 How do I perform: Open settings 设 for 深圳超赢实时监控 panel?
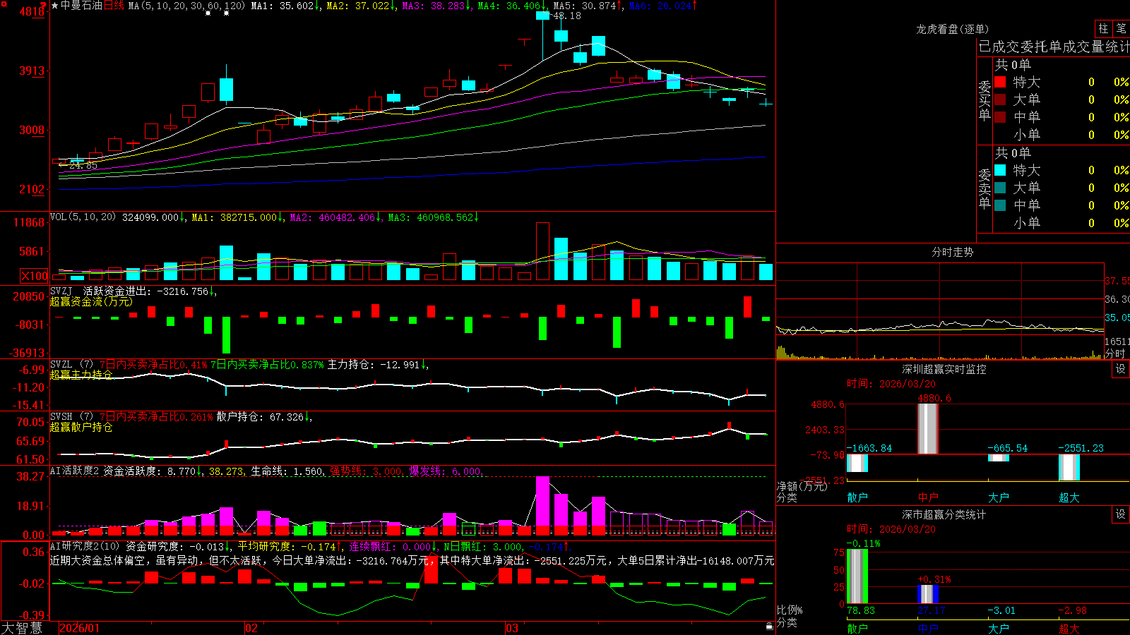[x=1121, y=369]
